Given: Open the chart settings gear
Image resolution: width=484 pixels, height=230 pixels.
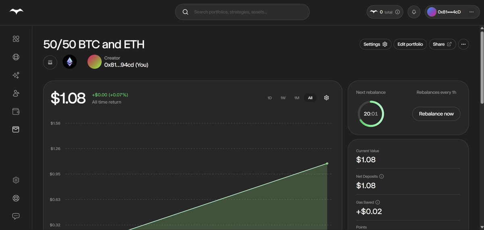Looking at the screenshot, I should click(327, 97).
